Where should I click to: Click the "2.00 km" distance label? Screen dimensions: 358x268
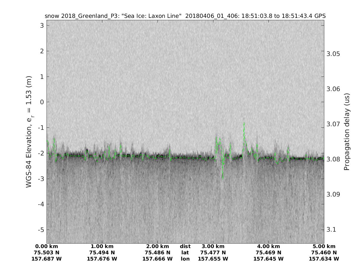(x=158, y=247)
